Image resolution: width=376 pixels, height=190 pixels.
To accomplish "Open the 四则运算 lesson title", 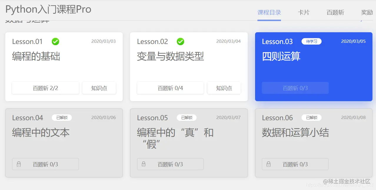I will (x=281, y=56).
